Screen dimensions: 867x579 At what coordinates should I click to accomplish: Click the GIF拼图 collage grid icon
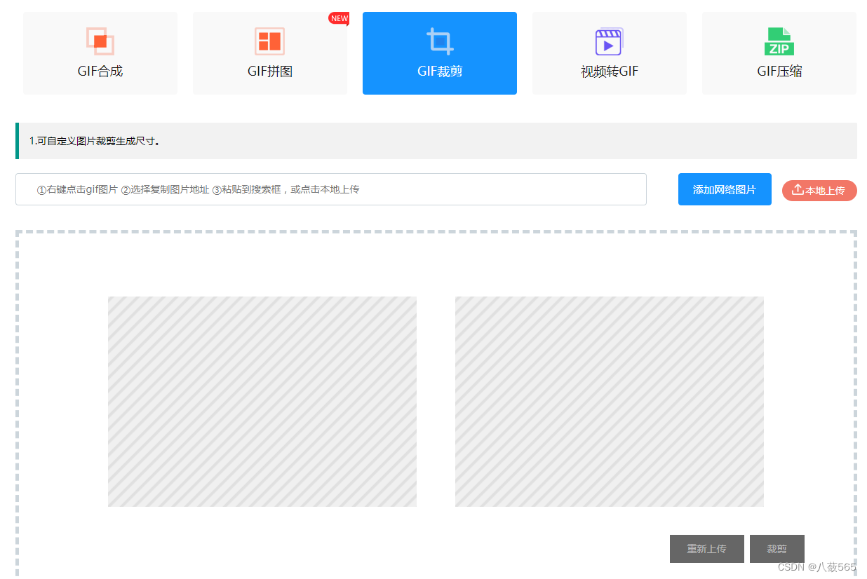pyautogui.click(x=269, y=41)
